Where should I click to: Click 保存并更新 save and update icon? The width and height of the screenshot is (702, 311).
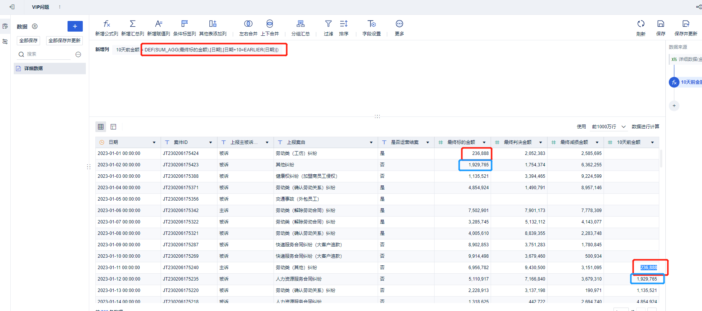tap(686, 24)
